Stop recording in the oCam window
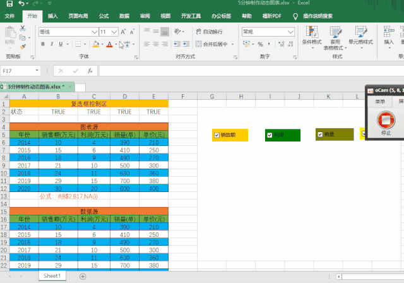Screen dimensions: 404x283 (386, 120)
